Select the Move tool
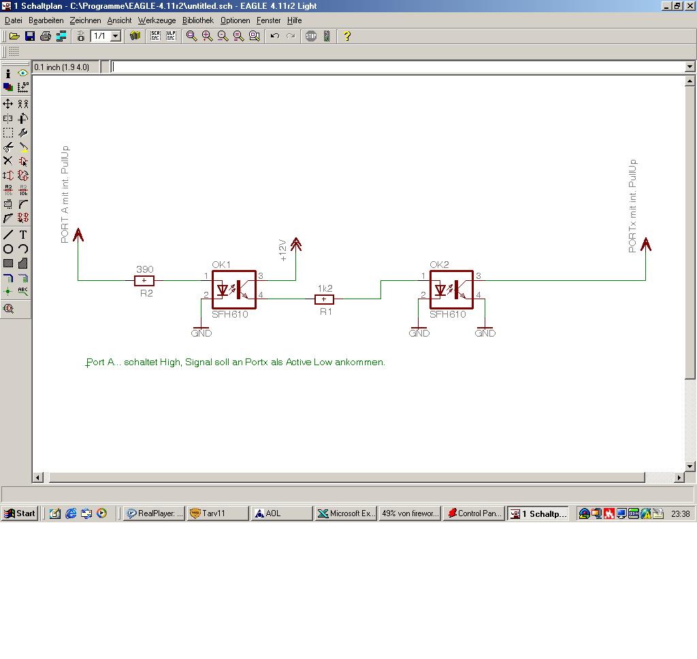697x659 pixels. (x=8, y=104)
